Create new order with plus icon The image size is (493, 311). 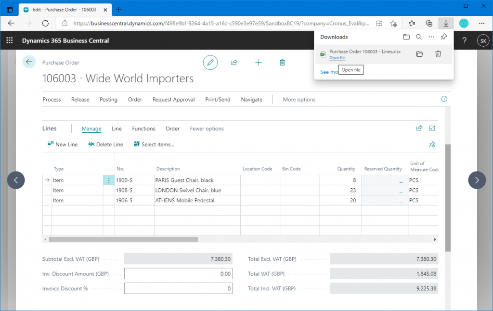click(x=258, y=63)
